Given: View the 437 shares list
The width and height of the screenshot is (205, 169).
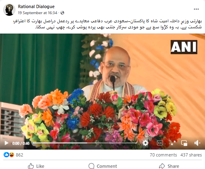Looking at the screenshot, I should [x=191, y=155].
